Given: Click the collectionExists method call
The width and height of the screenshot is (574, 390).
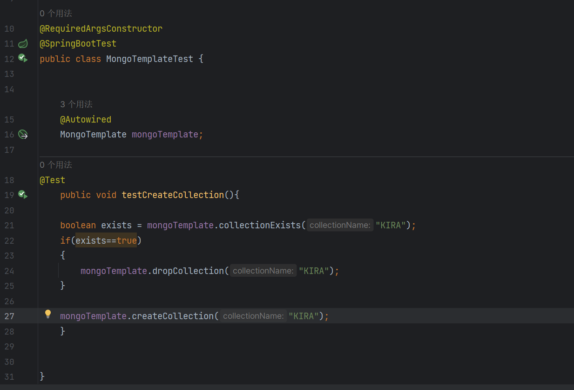Looking at the screenshot, I should [259, 225].
